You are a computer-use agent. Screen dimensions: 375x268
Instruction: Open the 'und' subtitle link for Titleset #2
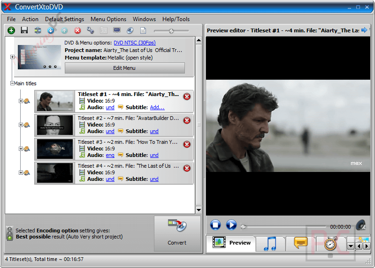click(154, 131)
